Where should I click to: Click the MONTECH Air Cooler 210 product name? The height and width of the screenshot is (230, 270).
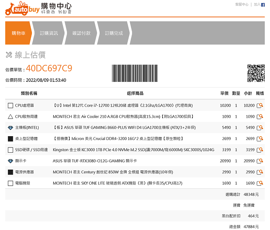pos(123,116)
